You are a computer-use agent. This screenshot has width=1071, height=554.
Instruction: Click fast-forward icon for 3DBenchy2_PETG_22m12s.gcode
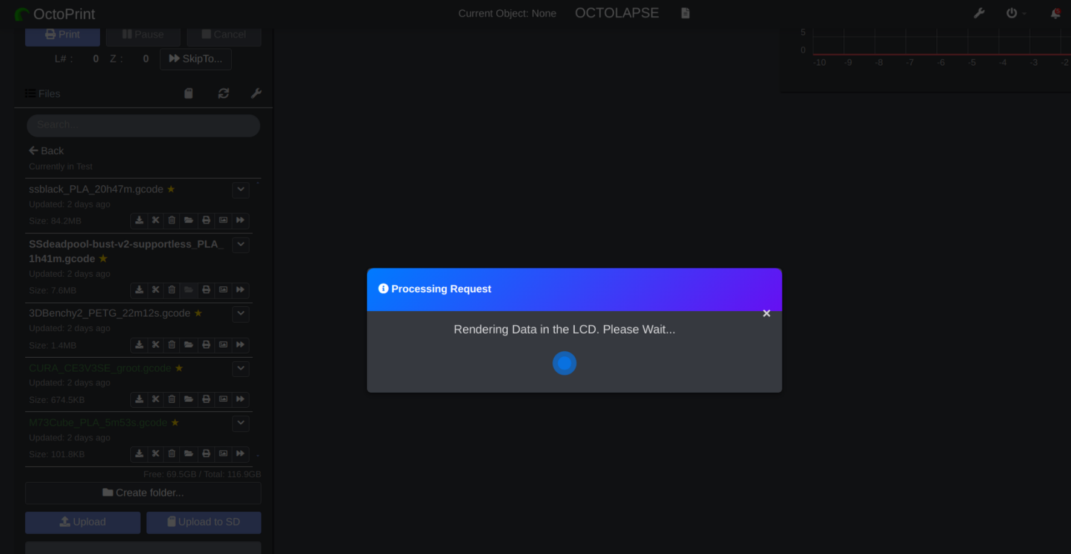[x=240, y=345]
